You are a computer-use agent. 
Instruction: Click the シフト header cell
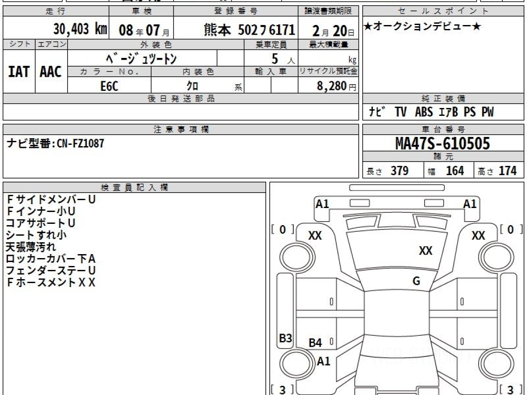[19, 44]
